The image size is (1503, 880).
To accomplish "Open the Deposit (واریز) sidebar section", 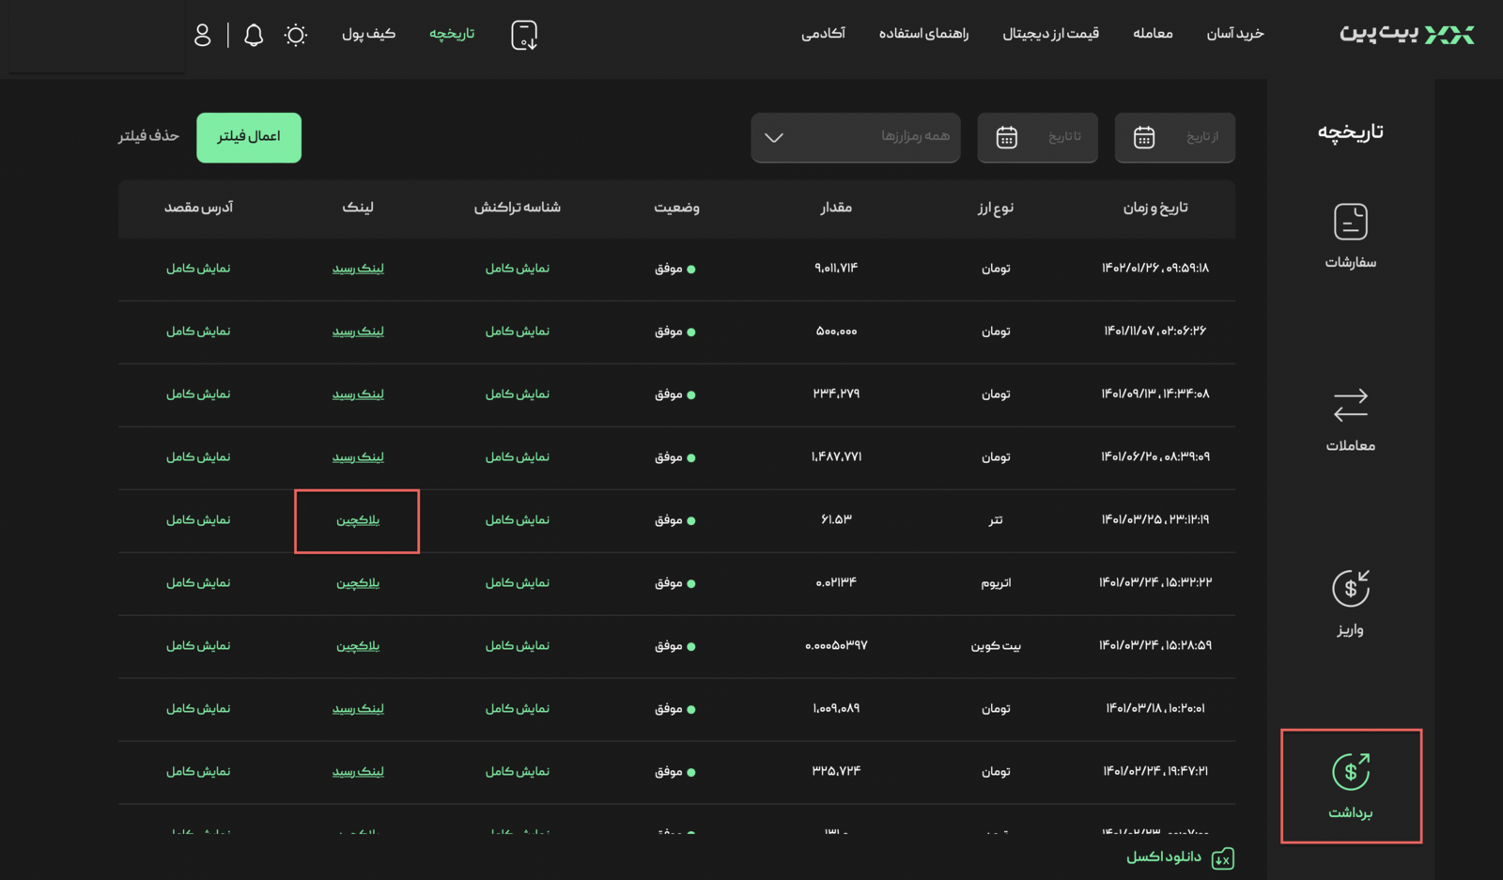I will pos(1350,603).
